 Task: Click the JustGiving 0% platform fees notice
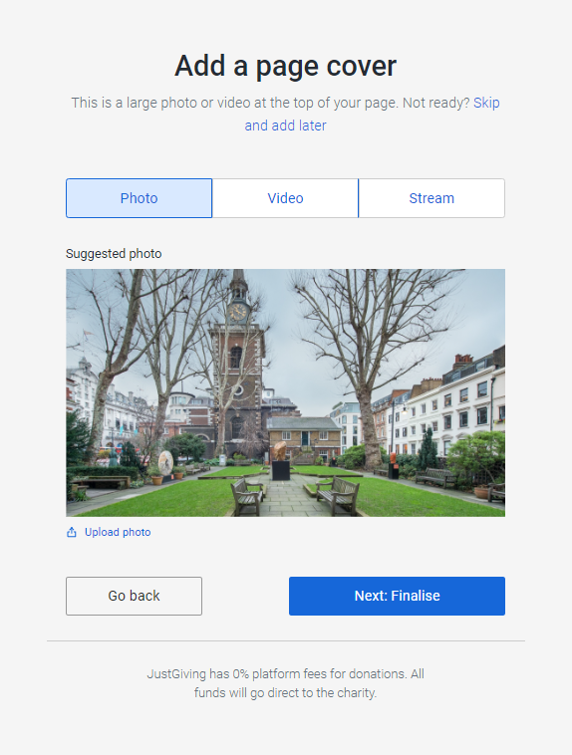tap(285, 683)
